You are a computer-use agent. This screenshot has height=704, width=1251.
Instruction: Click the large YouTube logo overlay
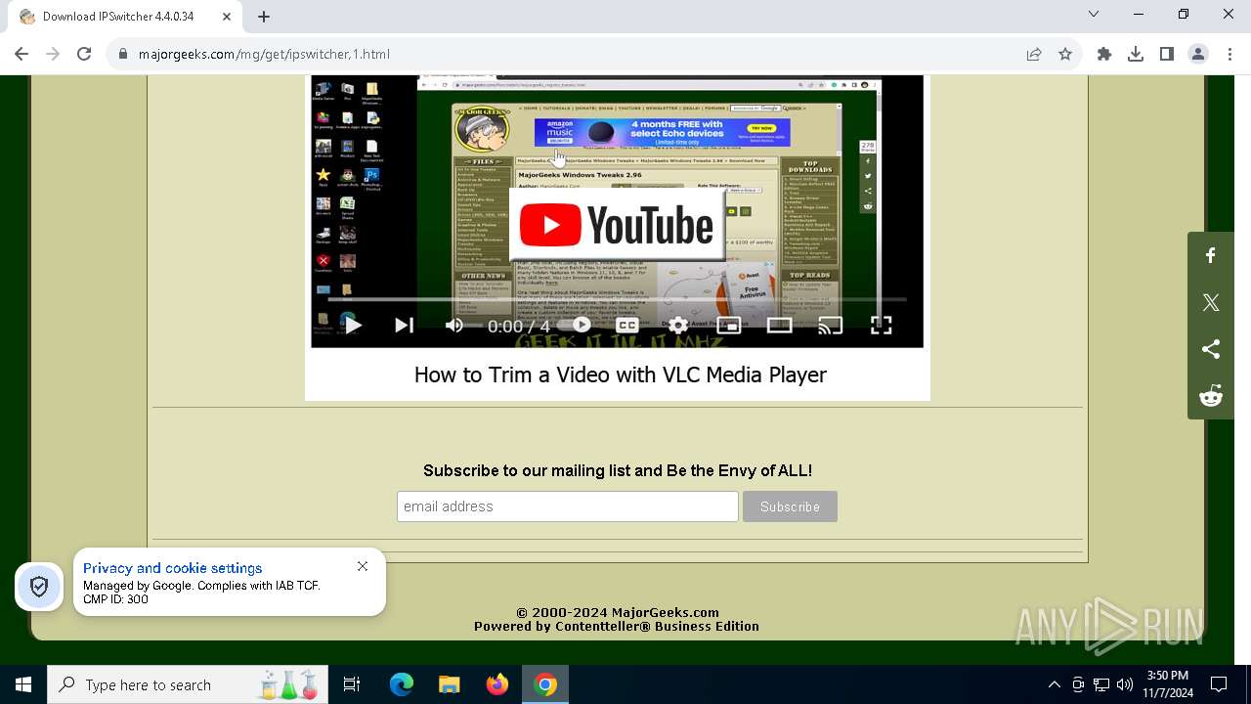617,226
